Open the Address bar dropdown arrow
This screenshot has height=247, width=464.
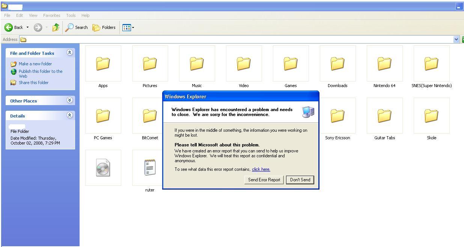coord(456,39)
